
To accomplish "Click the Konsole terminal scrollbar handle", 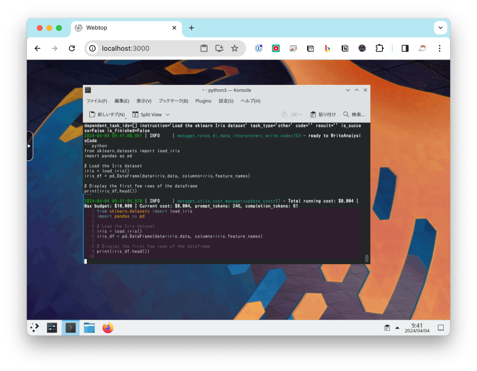I will point(367,259).
